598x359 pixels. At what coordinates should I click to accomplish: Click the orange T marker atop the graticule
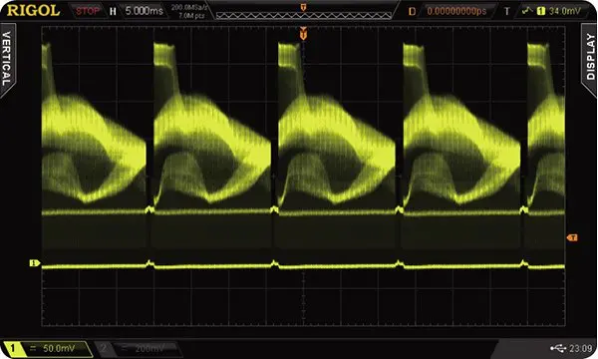303,33
